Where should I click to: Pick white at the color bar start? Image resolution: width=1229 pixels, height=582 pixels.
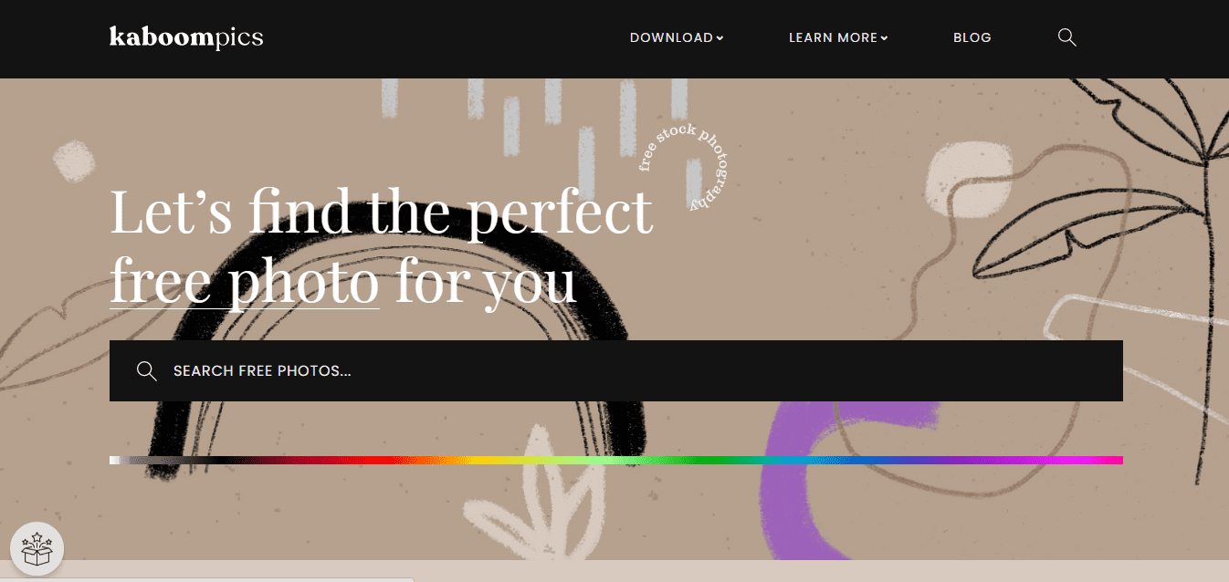coord(115,460)
